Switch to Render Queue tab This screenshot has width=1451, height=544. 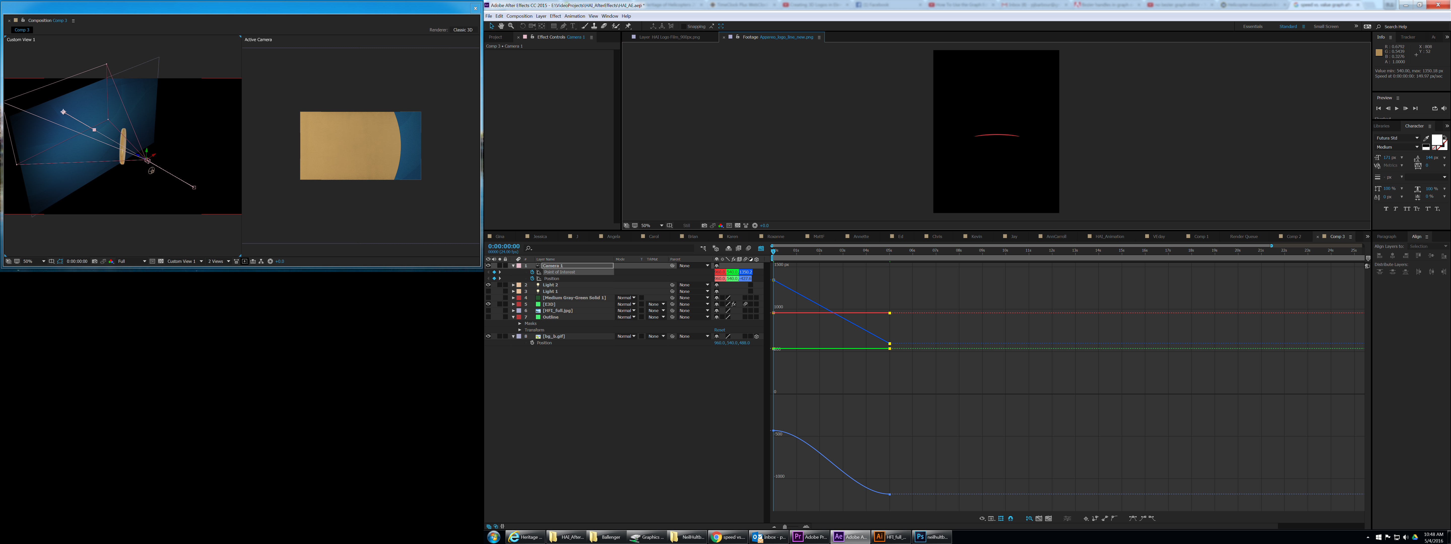pyautogui.click(x=1244, y=236)
